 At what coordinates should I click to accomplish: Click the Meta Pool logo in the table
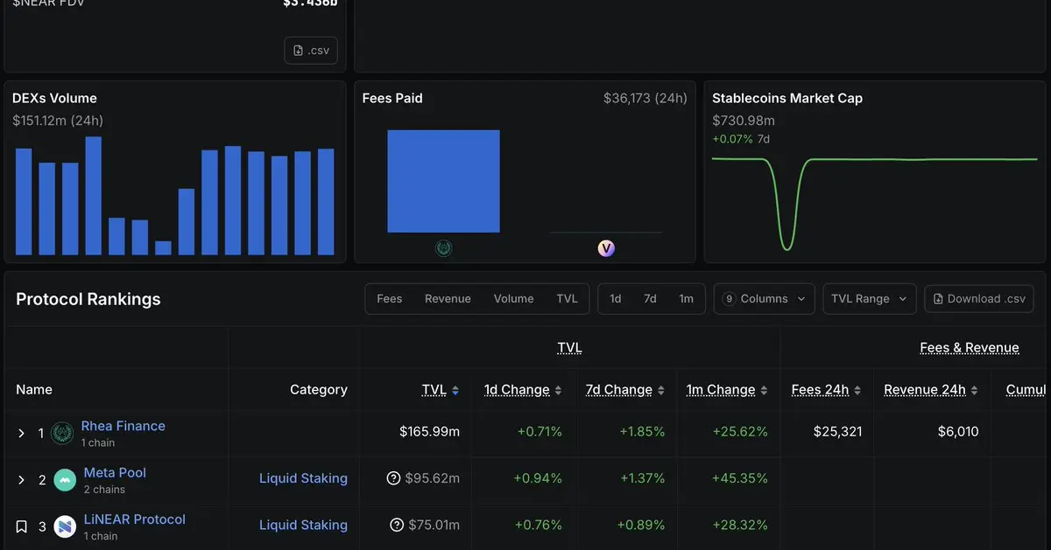coord(65,480)
